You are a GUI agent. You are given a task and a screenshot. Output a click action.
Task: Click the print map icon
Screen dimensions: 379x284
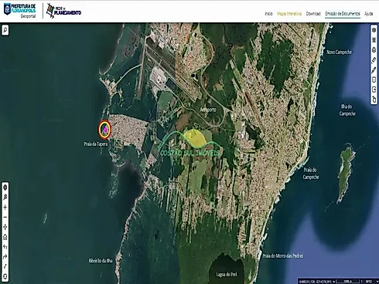[374, 50]
